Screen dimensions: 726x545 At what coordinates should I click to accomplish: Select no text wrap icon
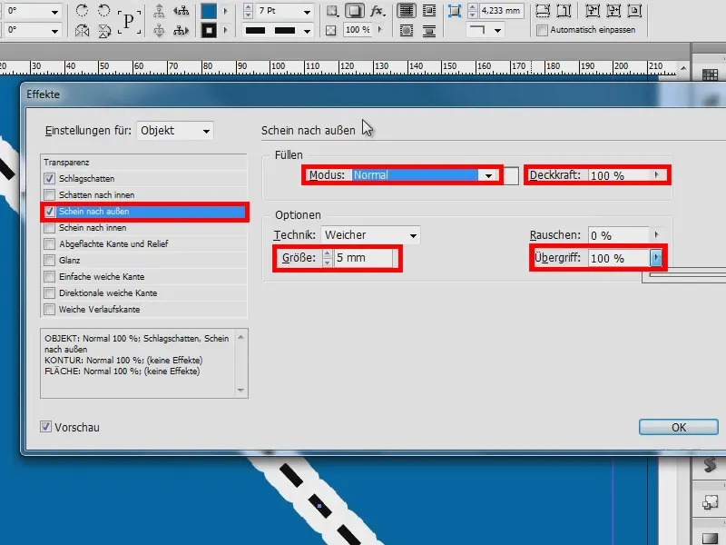406,10
